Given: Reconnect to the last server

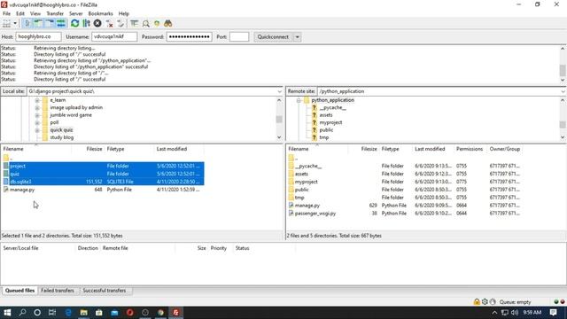Looking at the screenshot, I should click(x=120, y=24).
